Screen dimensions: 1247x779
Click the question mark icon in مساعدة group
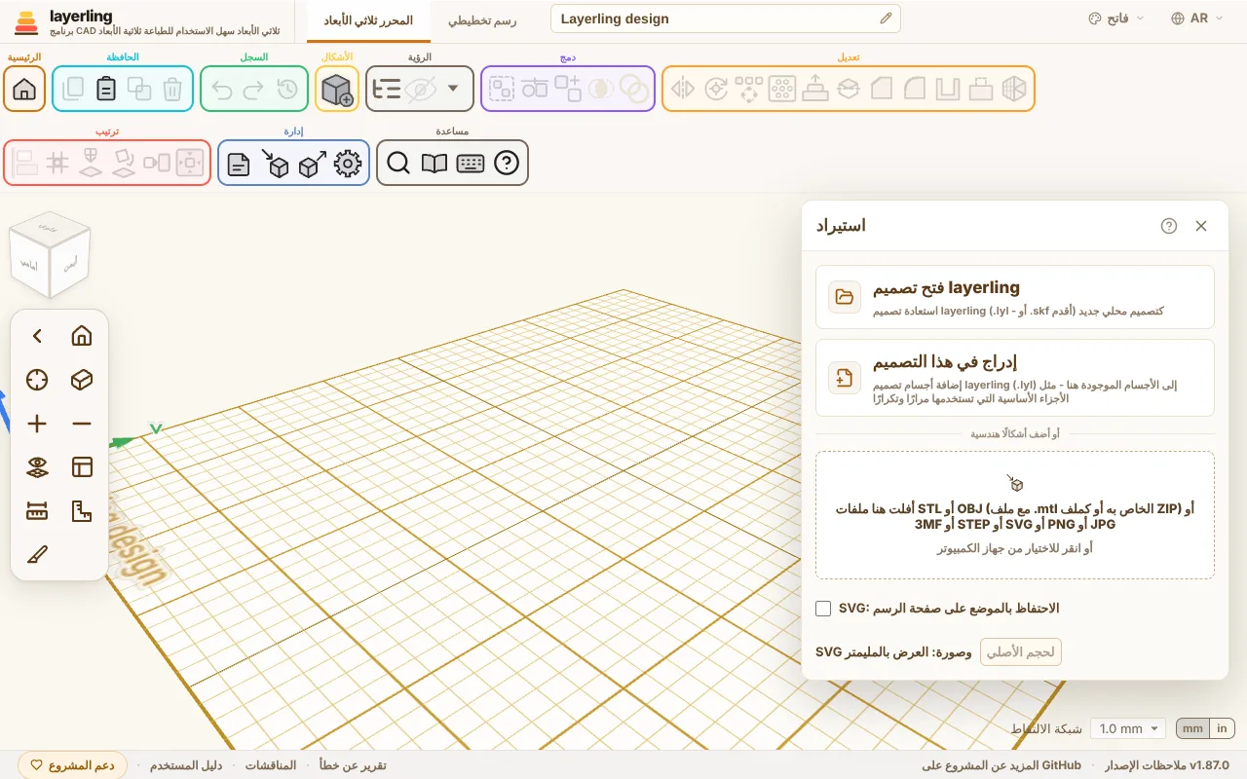click(507, 164)
